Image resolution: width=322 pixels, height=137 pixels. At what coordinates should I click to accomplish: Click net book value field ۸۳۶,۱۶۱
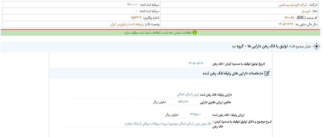[x=184, y=102]
